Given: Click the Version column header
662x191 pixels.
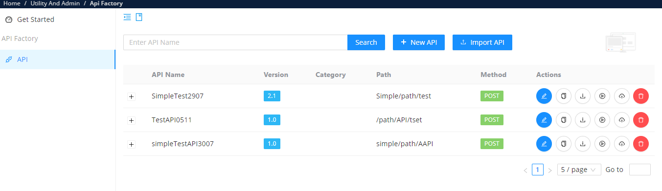Looking at the screenshot, I should point(276,75).
